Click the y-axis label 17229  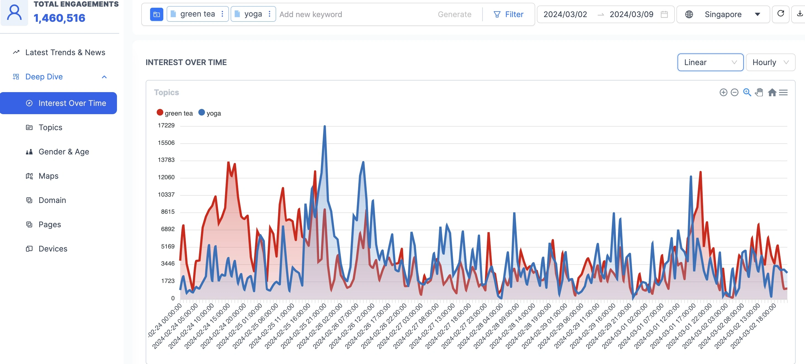coord(166,125)
